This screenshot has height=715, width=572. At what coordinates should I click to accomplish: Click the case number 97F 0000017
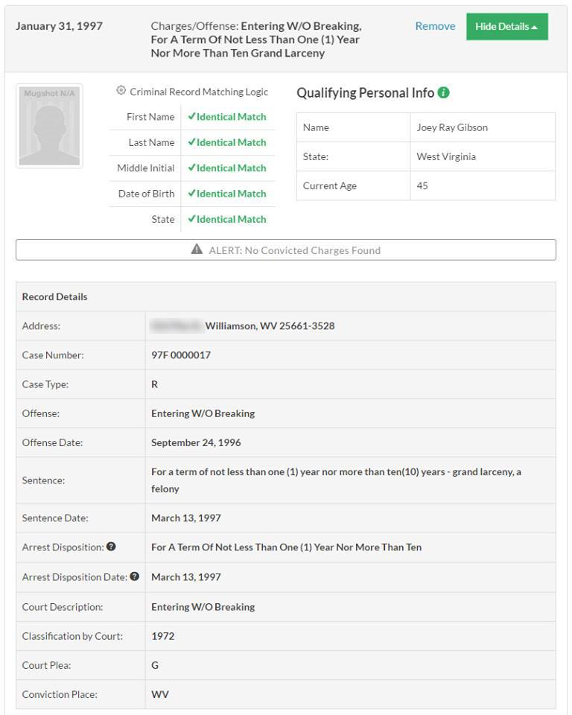tap(181, 355)
